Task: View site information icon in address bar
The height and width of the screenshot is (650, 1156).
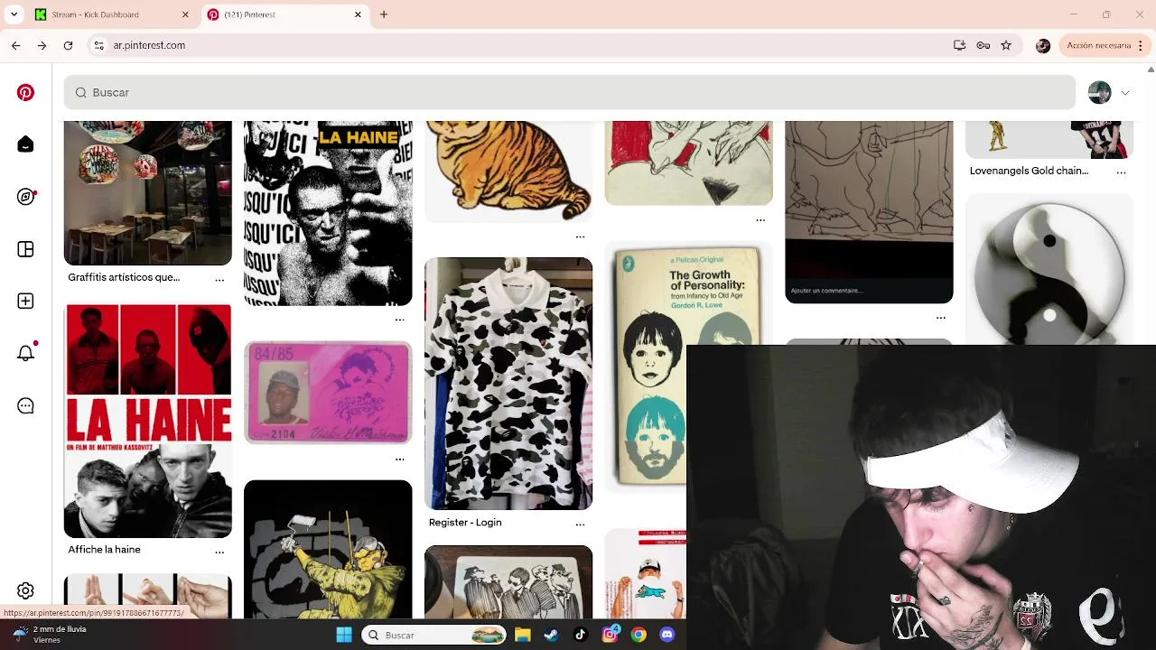Action: (x=98, y=45)
